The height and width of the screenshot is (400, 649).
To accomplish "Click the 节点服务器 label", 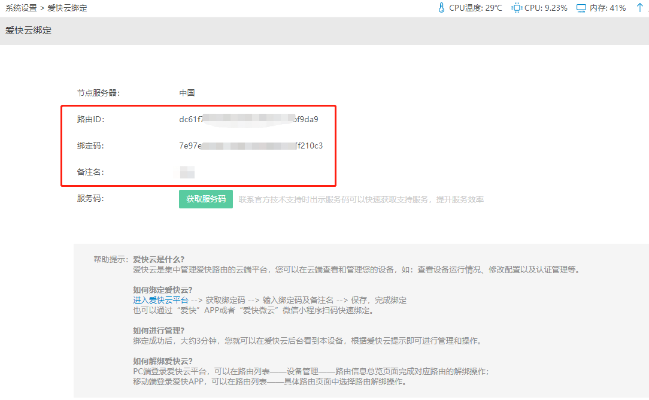I will (99, 93).
